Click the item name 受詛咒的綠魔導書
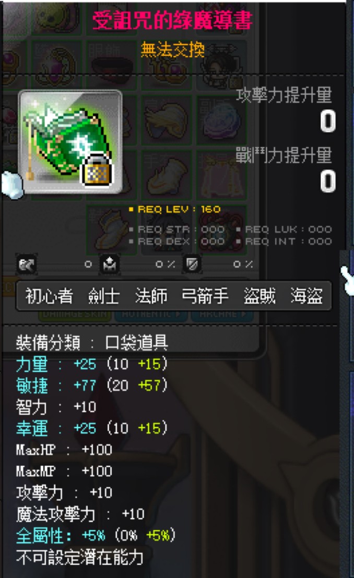This screenshot has width=354, height=578. (173, 20)
